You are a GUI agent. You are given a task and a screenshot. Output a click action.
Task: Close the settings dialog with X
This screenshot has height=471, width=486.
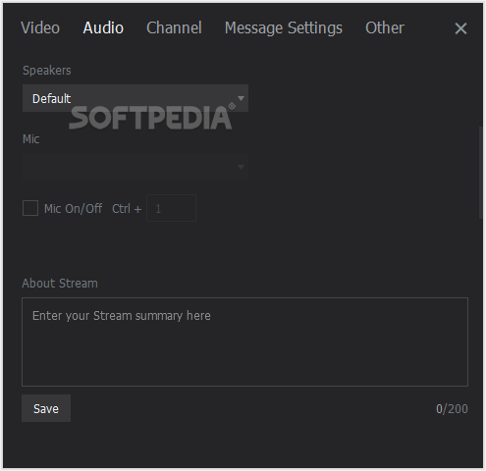click(x=460, y=28)
